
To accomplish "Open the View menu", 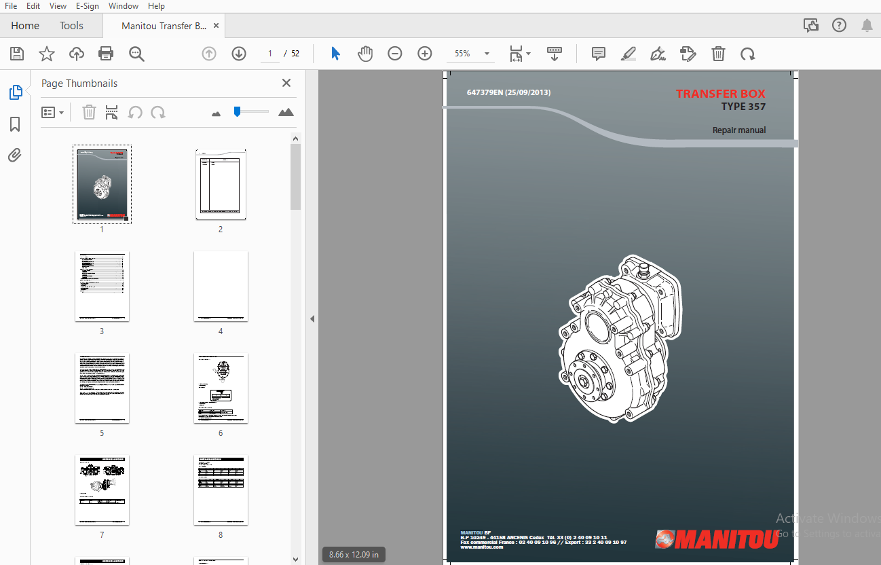I will click(58, 6).
